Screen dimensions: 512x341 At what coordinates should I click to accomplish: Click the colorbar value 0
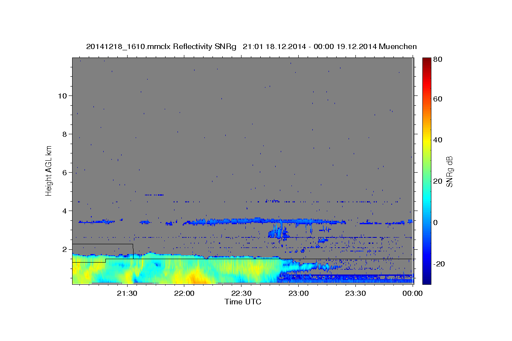(436, 223)
